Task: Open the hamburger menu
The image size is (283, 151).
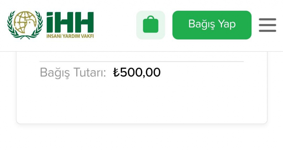Action: (x=267, y=25)
